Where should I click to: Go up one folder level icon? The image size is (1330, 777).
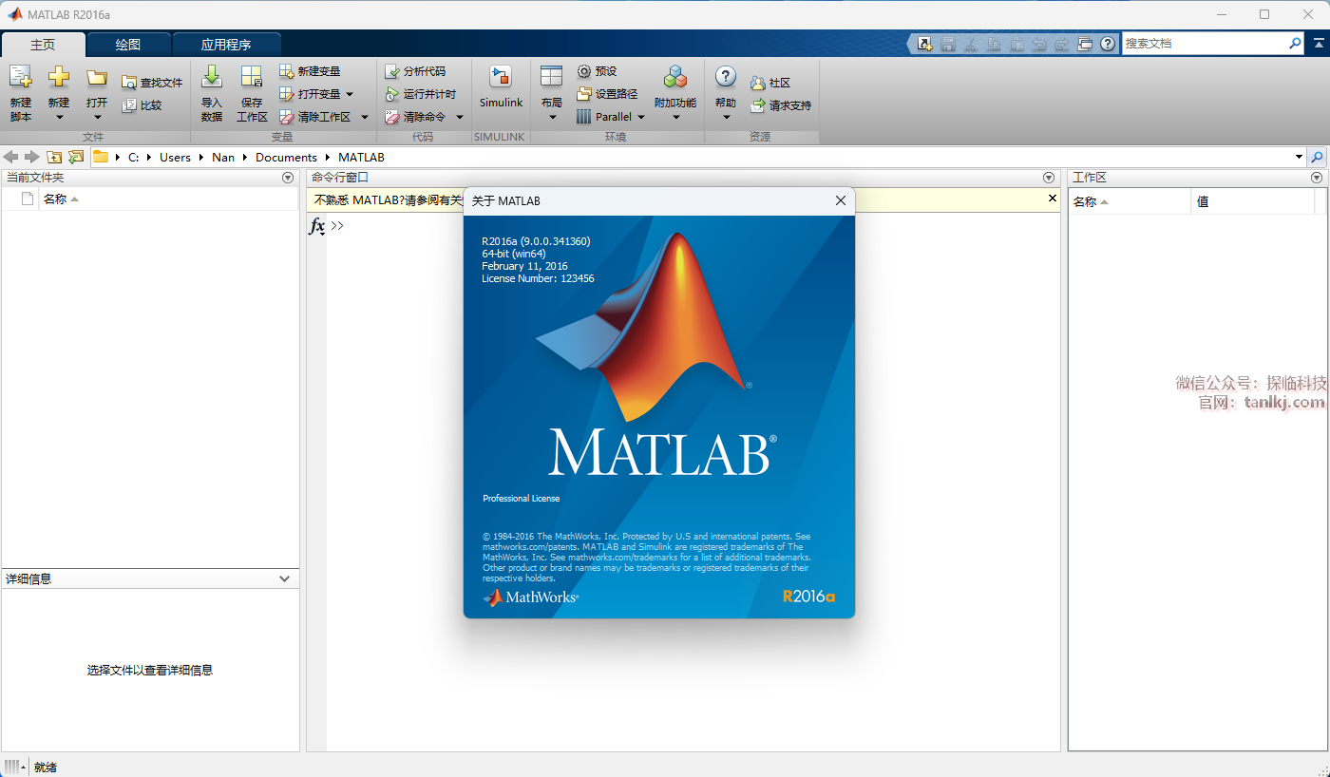coord(54,157)
